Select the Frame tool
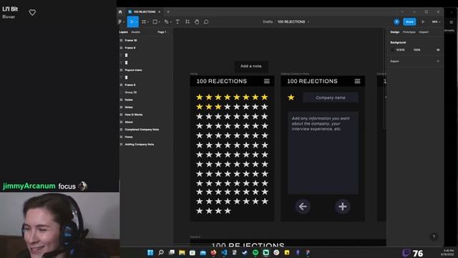This screenshot has width=458, height=258. 144,21
